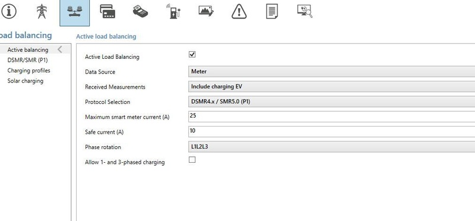
Task: Open the monitor diagnostics search icon
Action: pos(305,11)
